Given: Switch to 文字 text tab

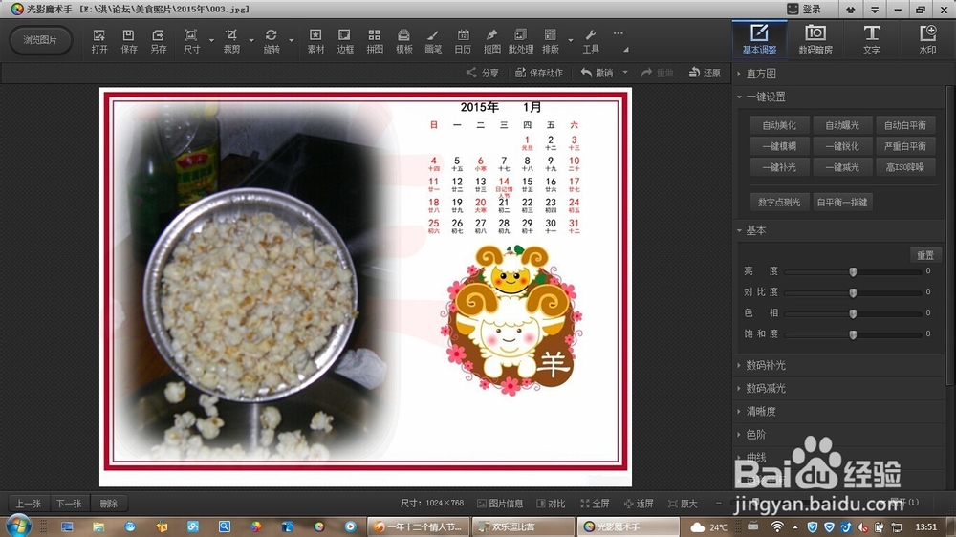Looking at the screenshot, I should [x=871, y=39].
